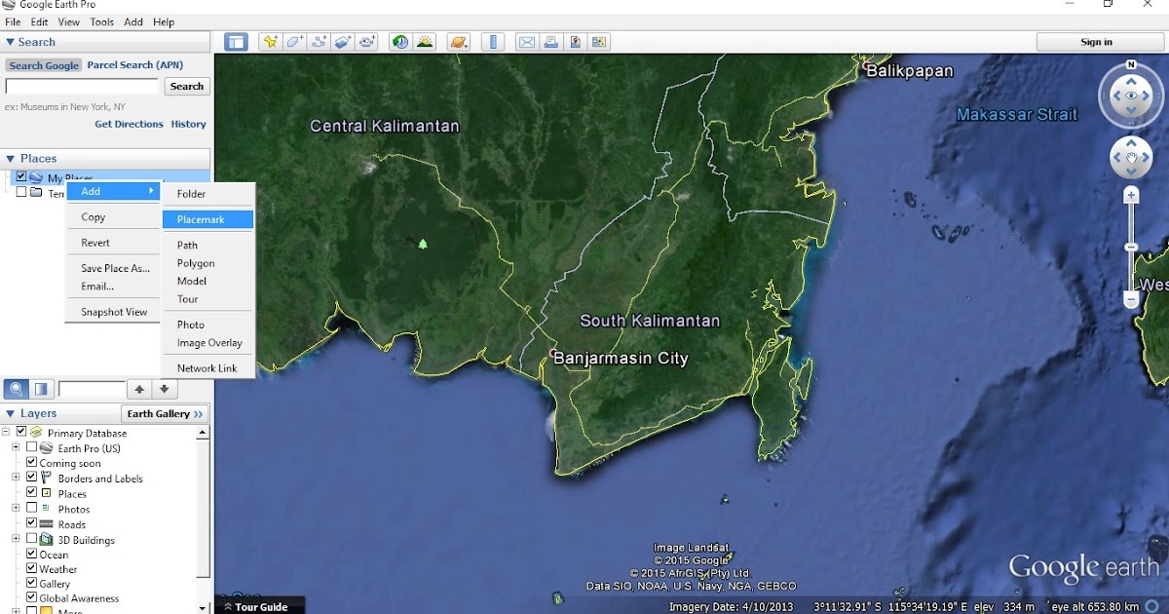Uncheck the Ocean layer checkbox

[x=31, y=554]
